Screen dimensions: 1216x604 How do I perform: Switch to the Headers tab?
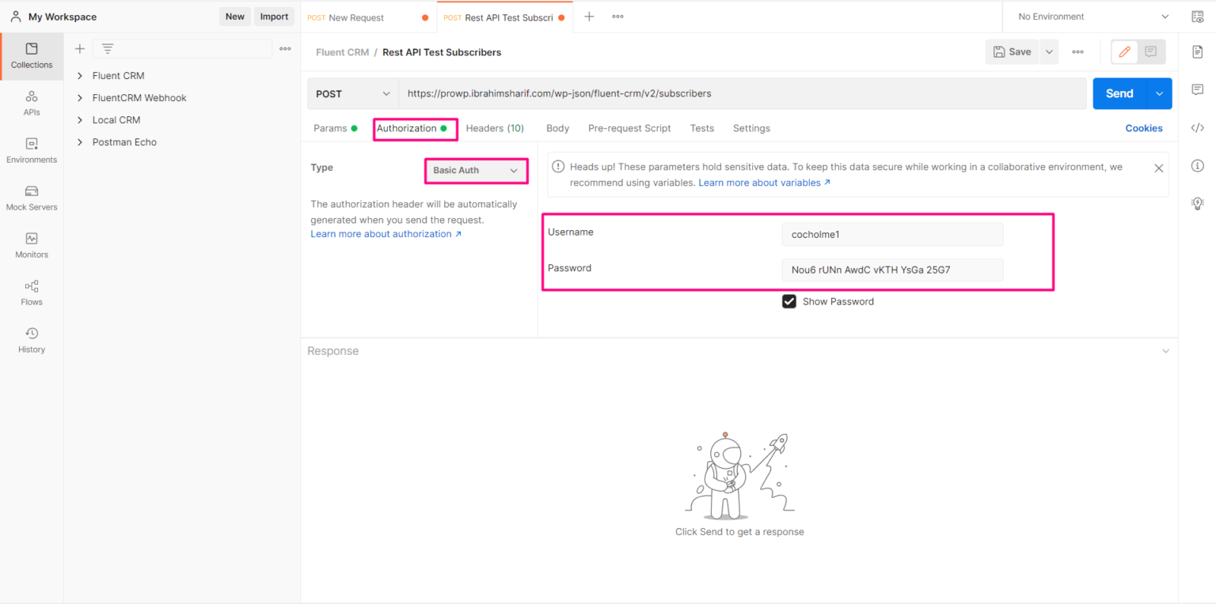click(495, 127)
